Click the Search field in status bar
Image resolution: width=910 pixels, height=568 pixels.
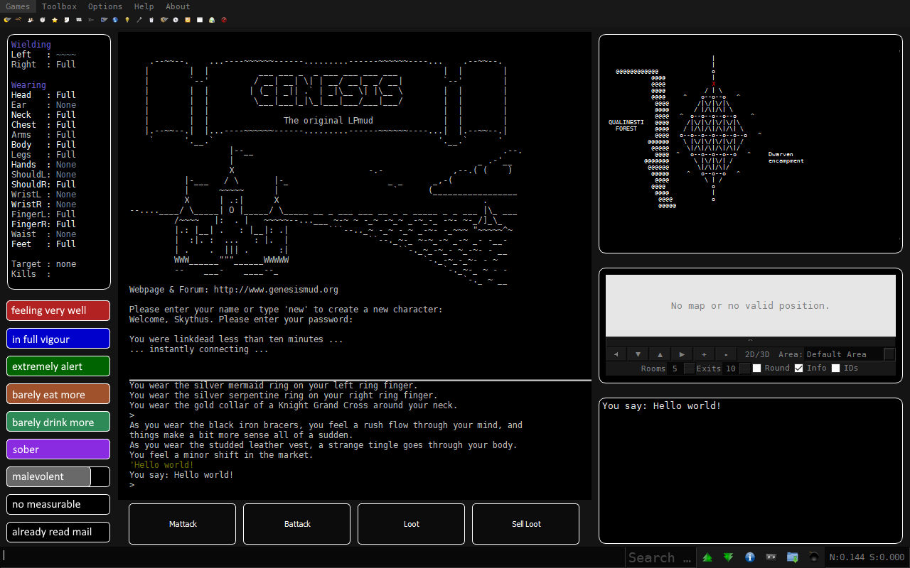[660, 557]
